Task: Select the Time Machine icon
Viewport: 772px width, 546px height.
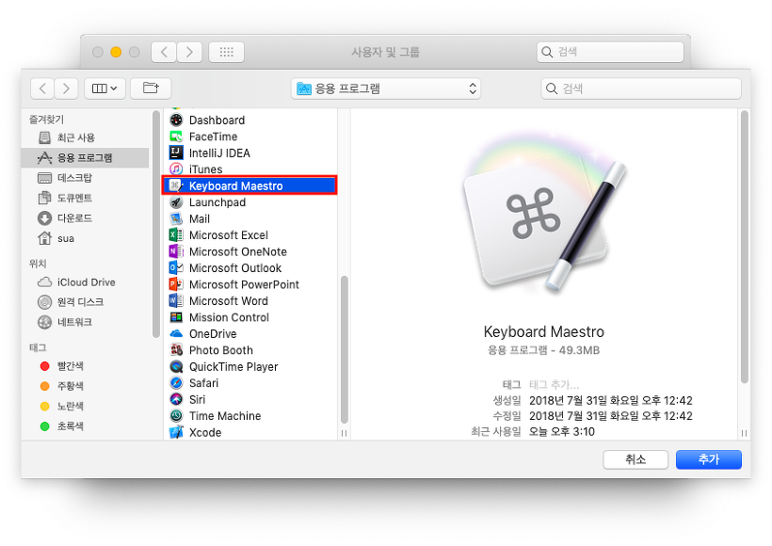Action: 176,415
